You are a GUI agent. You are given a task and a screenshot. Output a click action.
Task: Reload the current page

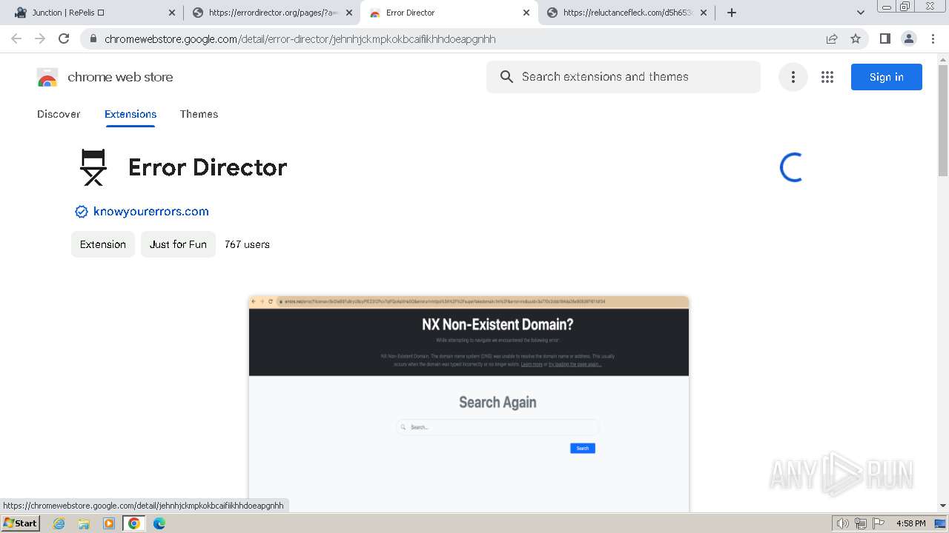pyautogui.click(x=64, y=38)
